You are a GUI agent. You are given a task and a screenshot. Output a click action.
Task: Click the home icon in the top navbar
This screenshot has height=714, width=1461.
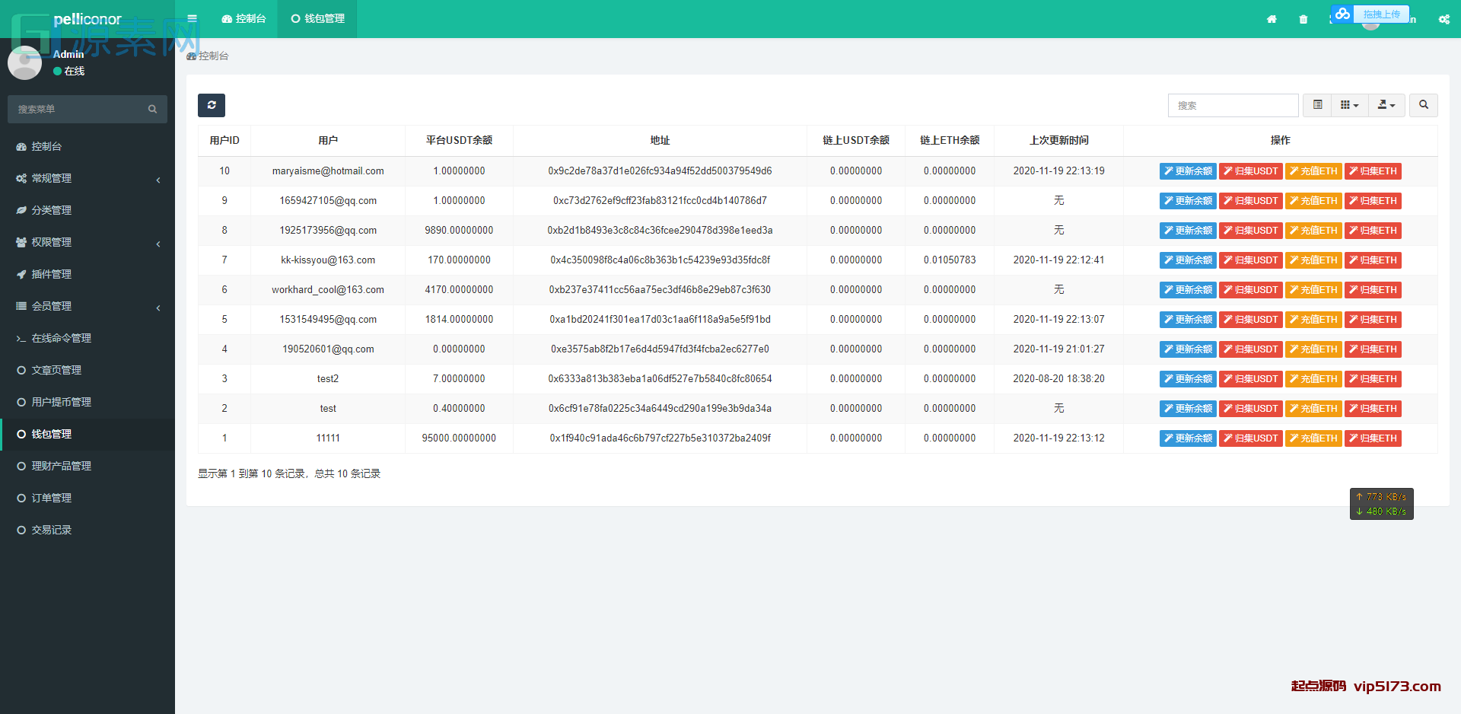(1271, 19)
